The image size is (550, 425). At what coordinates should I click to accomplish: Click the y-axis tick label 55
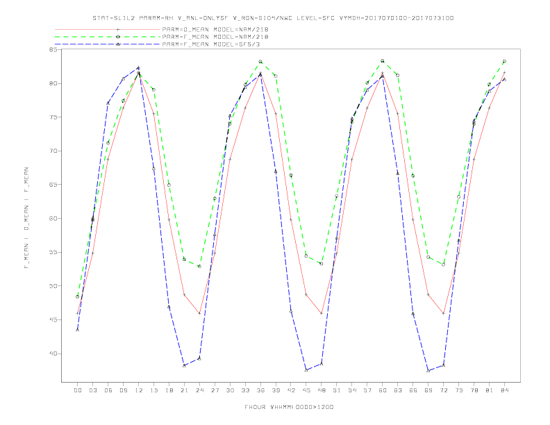53,252
